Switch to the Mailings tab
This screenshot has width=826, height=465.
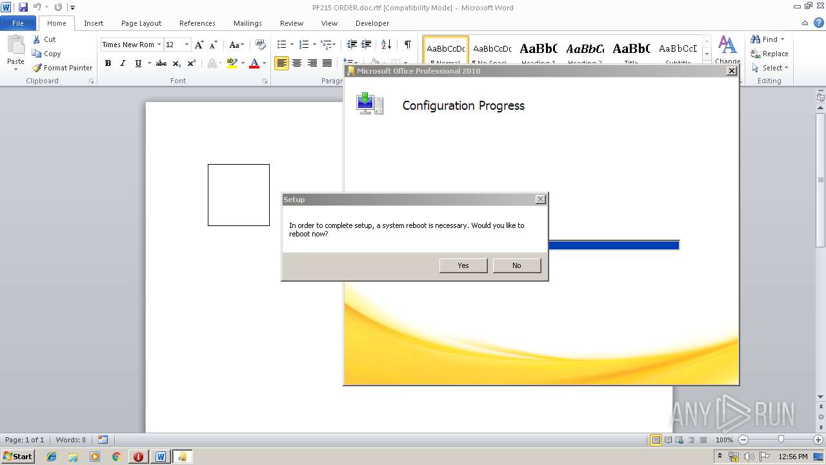tap(248, 23)
